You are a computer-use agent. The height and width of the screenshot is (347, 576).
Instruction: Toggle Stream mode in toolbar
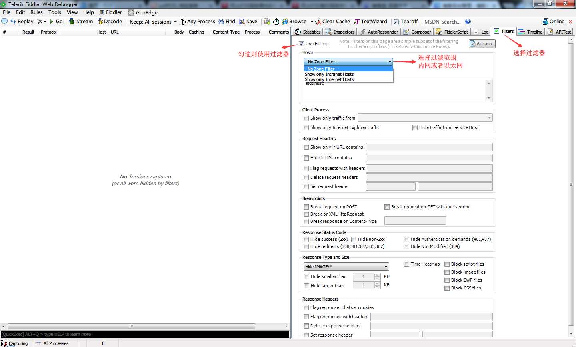tap(81, 21)
